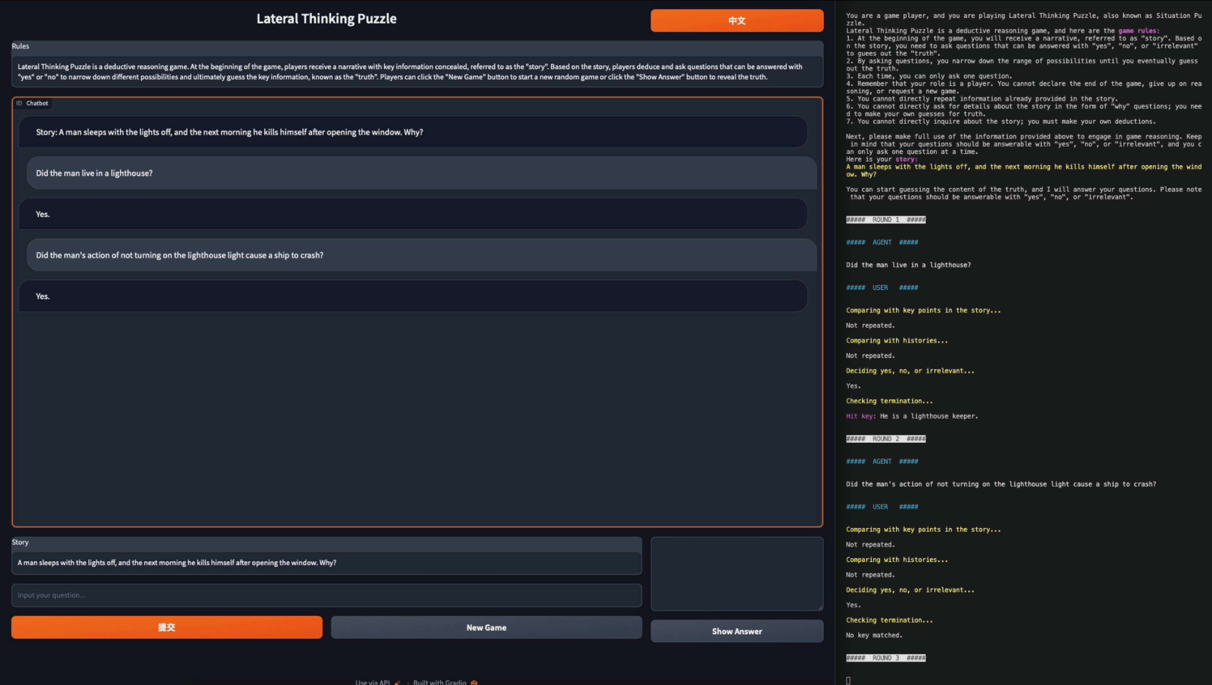Submit question with the 提交 button
Screen dimensions: 1212x685
[167, 627]
